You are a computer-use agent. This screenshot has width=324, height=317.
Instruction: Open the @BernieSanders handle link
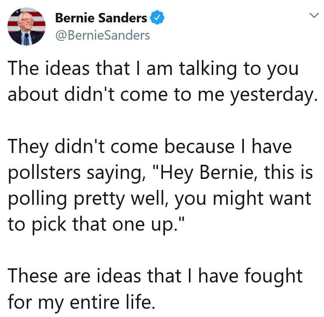(x=103, y=35)
